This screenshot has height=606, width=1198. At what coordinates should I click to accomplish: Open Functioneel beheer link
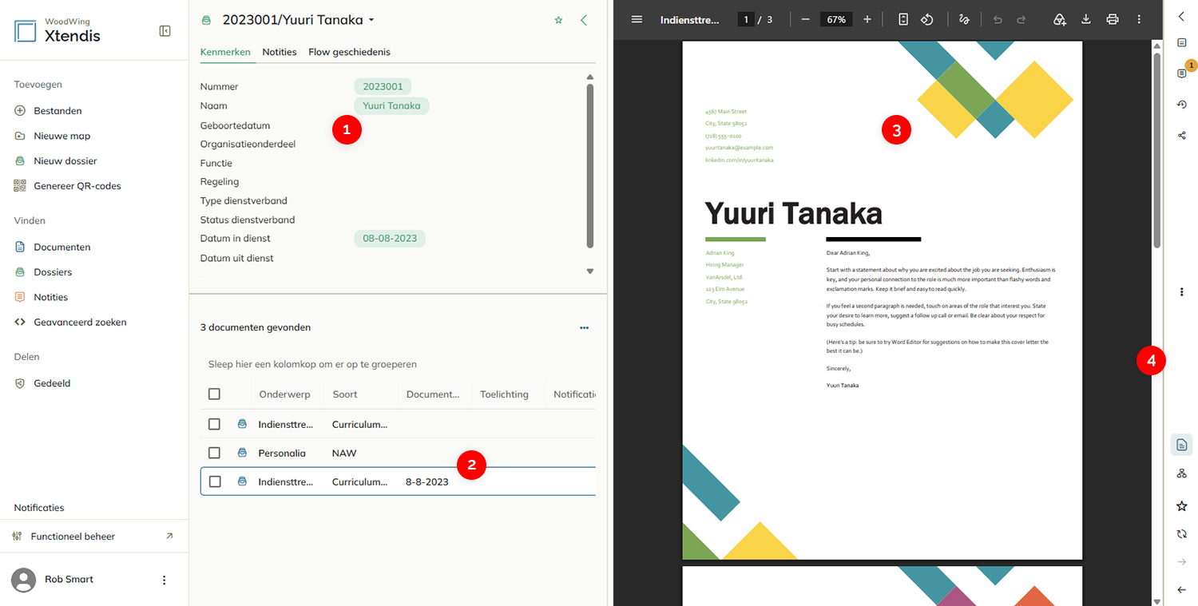pyautogui.click(x=93, y=537)
